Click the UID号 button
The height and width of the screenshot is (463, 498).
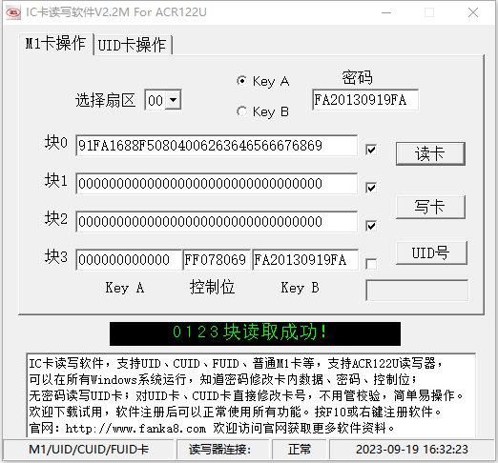(431, 252)
